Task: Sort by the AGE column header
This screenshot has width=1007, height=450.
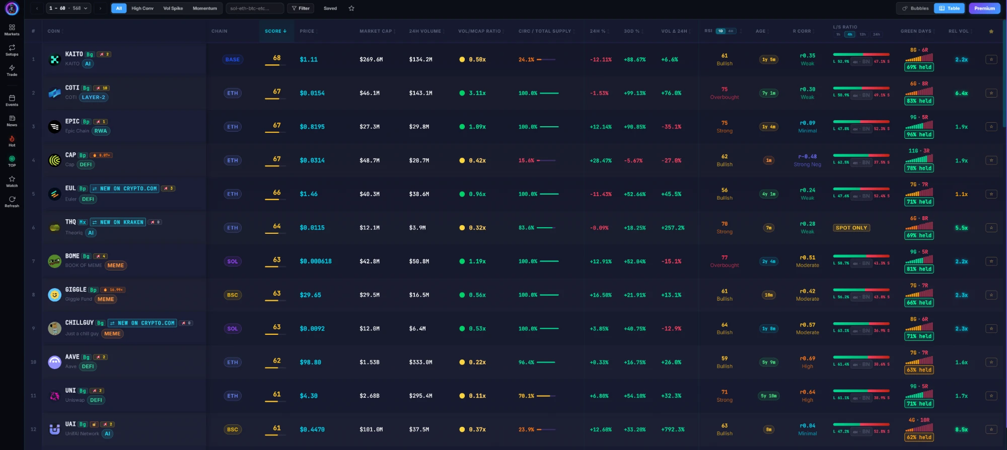Action: (761, 31)
